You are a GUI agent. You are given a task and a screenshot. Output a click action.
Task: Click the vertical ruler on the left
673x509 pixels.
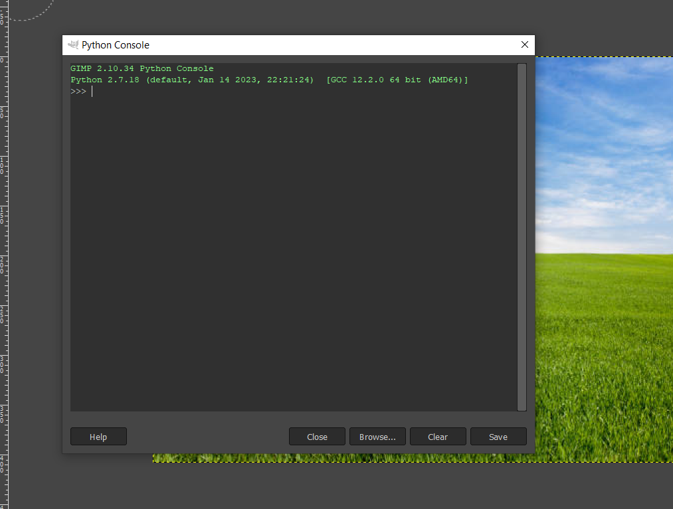coord(5,265)
